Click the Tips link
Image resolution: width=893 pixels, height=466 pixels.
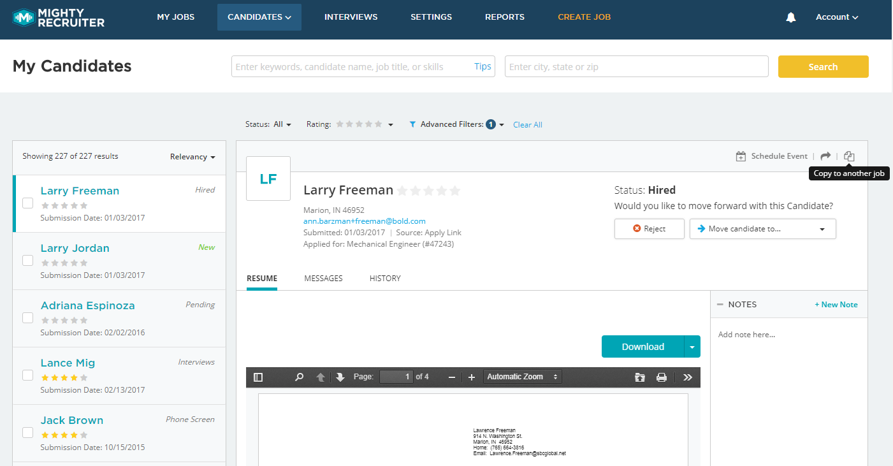(483, 66)
